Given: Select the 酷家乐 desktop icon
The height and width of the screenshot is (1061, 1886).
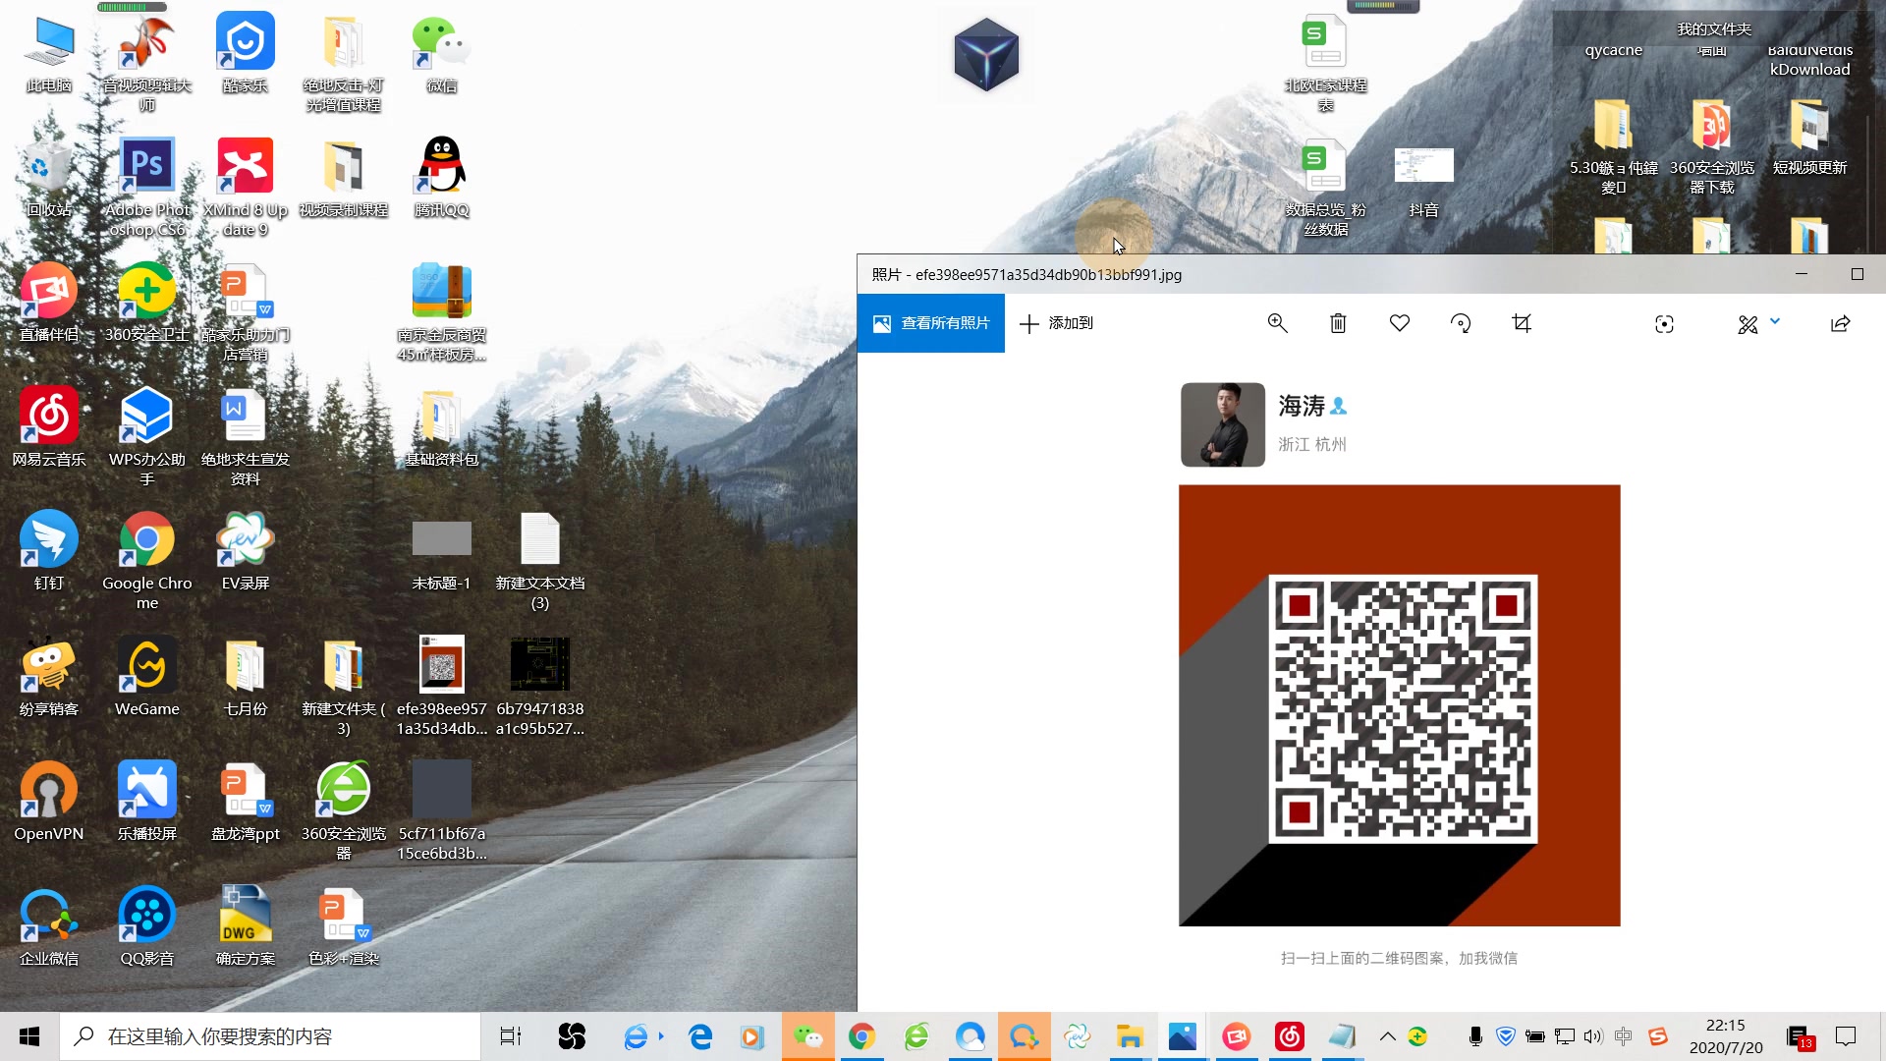Looking at the screenshot, I should click(x=246, y=53).
